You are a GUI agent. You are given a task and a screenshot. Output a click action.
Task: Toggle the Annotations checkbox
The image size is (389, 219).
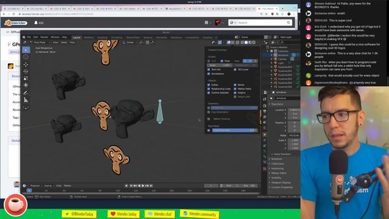click(208, 74)
